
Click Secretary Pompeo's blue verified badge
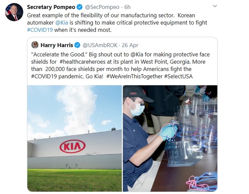pyautogui.click(x=79, y=7)
